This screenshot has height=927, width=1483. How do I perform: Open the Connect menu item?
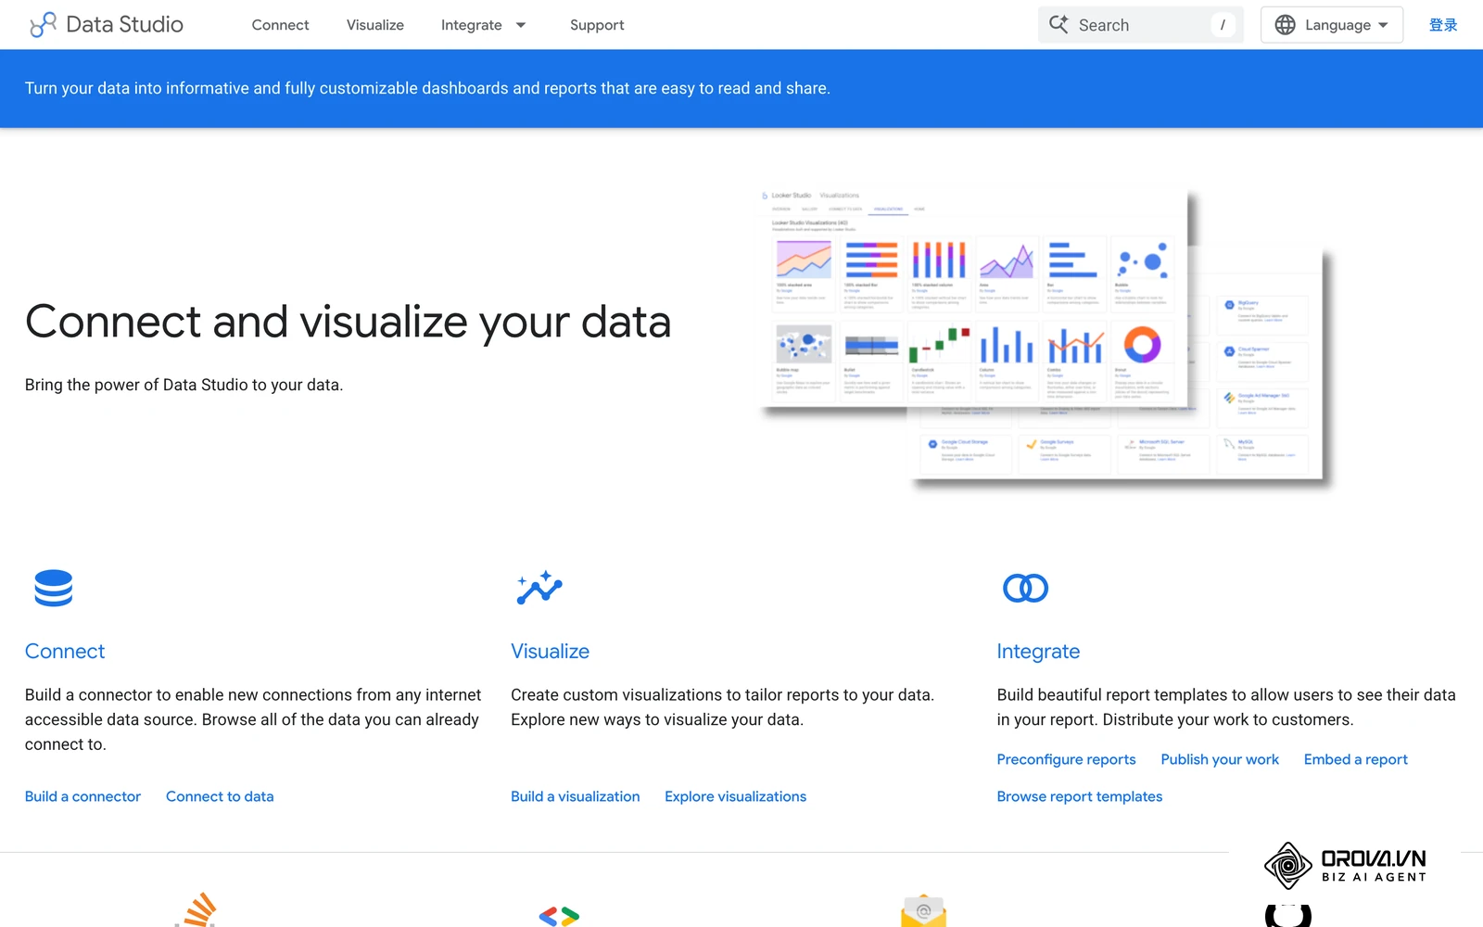(280, 25)
